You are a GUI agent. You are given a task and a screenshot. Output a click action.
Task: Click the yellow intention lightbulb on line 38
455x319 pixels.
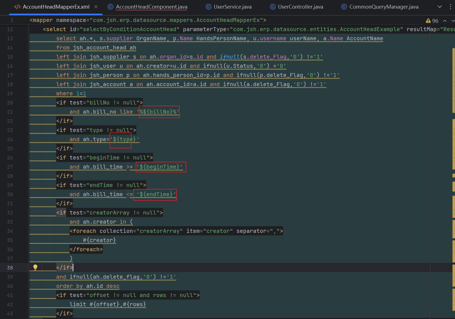click(x=35, y=267)
